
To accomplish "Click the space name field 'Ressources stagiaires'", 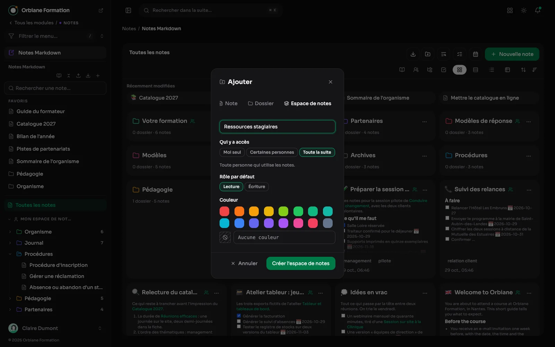I will click(x=277, y=127).
